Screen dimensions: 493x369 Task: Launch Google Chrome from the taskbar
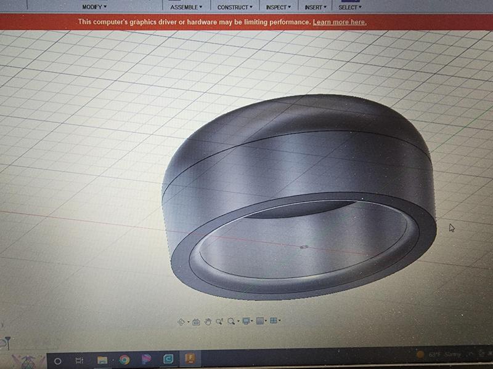(124, 360)
